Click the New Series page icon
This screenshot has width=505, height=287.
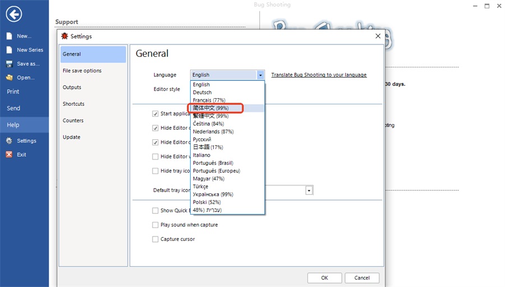pos(10,50)
